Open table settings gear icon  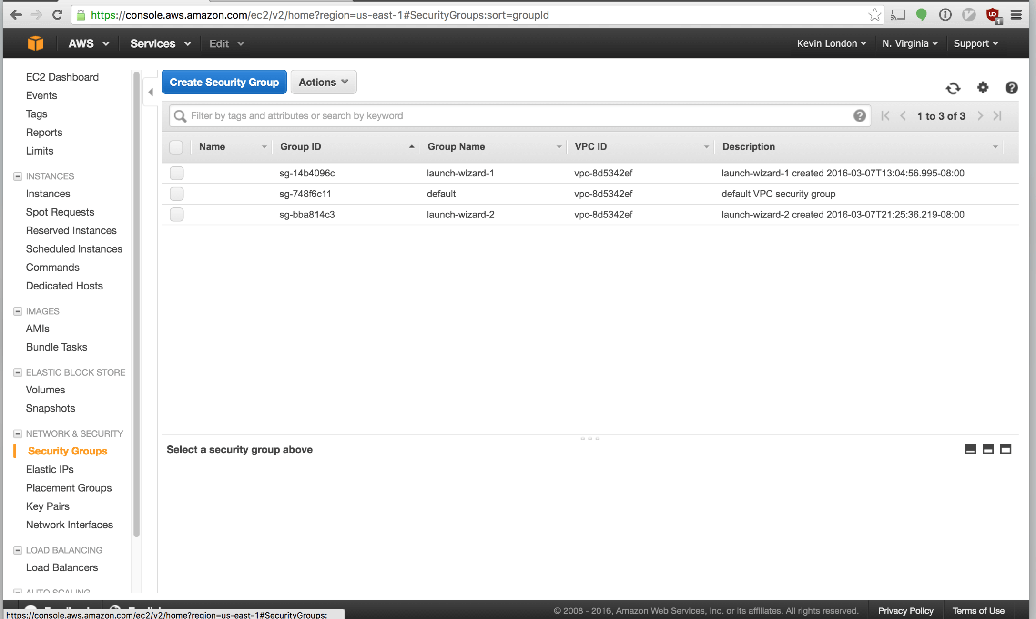983,88
